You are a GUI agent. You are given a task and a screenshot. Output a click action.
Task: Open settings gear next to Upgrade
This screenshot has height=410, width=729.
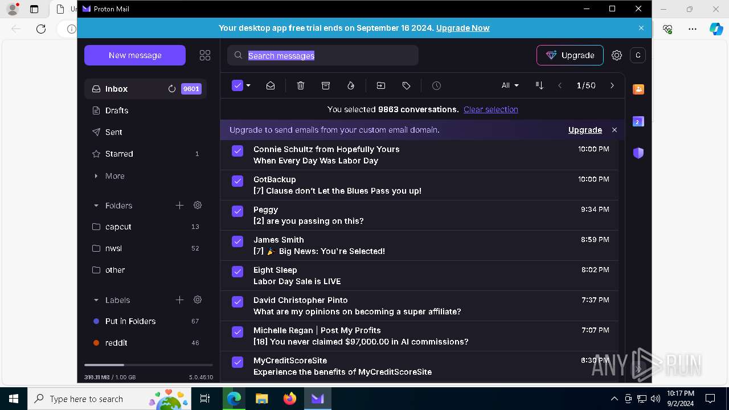pyautogui.click(x=617, y=55)
